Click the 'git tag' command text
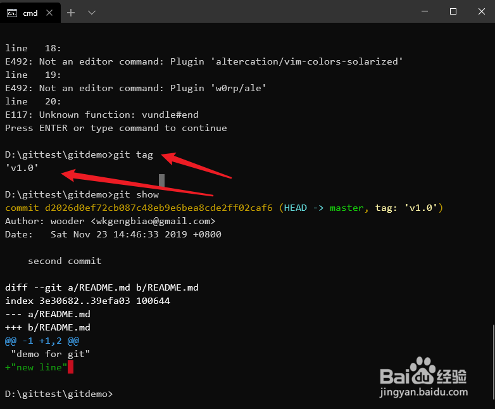Image resolution: width=495 pixels, height=409 pixels. pos(133,154)
